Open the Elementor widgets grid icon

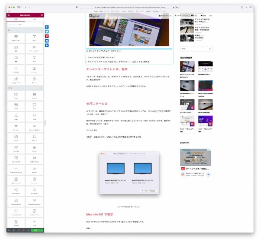pos(42,15)
